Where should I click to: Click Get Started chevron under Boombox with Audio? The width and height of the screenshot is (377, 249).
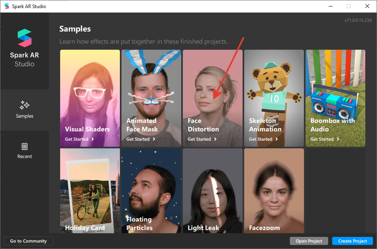pyautogui.click(x=338, y=139)
